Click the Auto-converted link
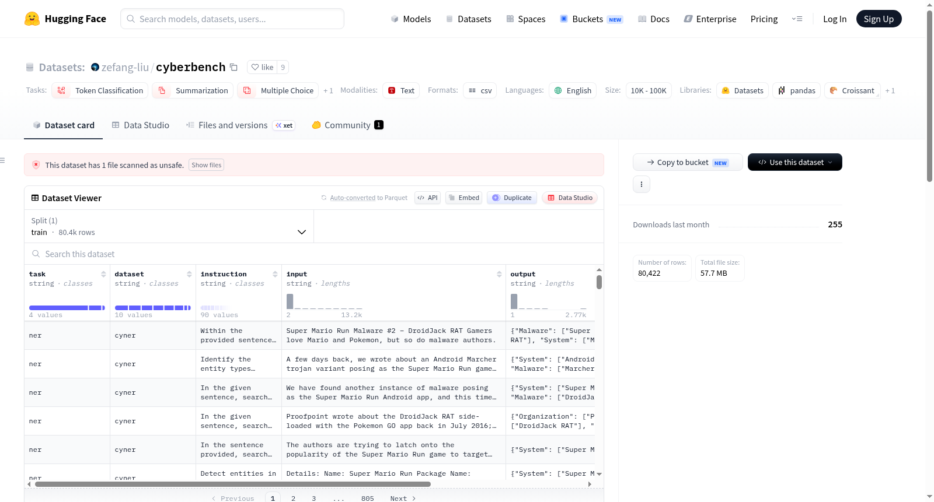 pos(353,198)
